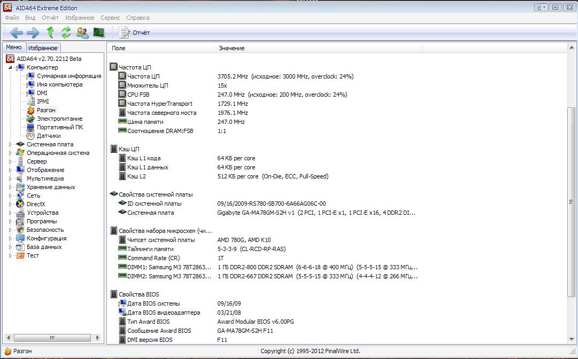
Task: Expand the Системная плата tree node
Action: coord(10,144)
